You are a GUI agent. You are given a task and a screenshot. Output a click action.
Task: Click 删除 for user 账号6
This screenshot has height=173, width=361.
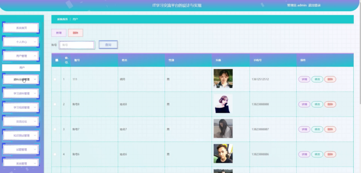330,155
